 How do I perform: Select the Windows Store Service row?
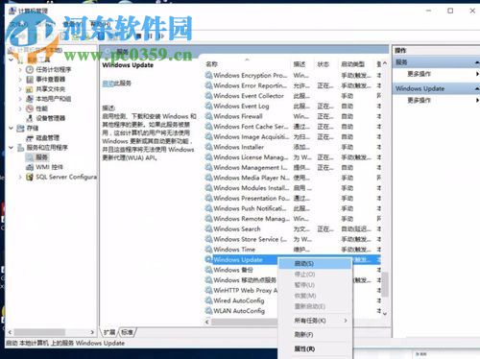click(x=293, y=239)
